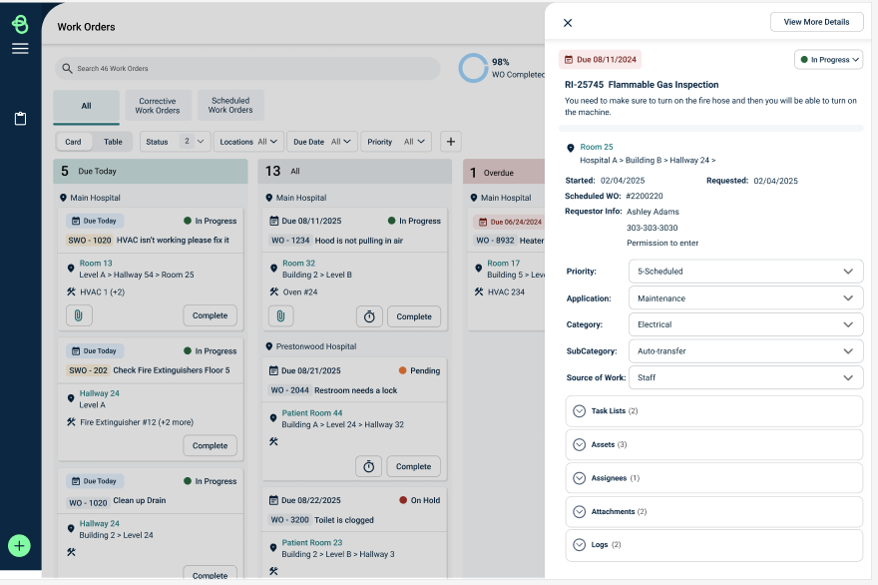Complete the SWO-202 Fire Extinguishers order
The image size is (878, 585).
coord(210,445)
